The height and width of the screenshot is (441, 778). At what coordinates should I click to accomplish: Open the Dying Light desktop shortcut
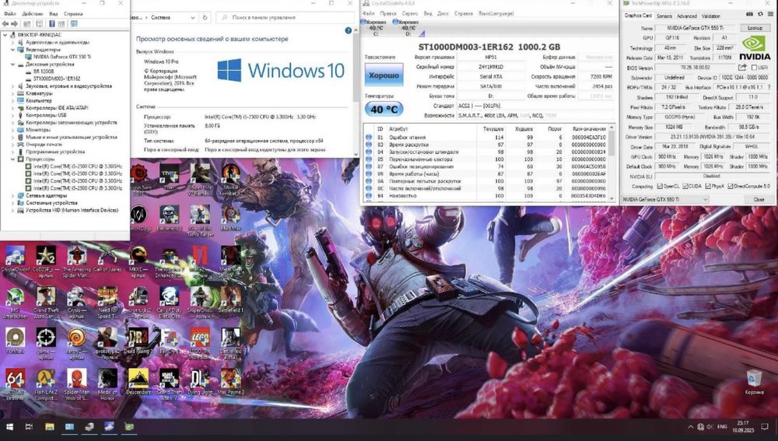[x=200, y=382]
